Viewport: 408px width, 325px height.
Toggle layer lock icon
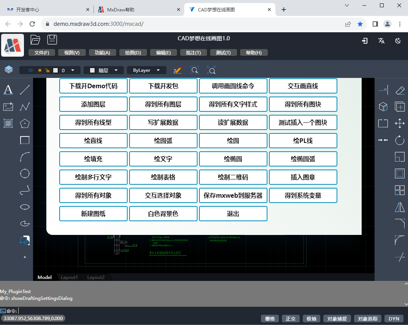(x=47, y=70)
